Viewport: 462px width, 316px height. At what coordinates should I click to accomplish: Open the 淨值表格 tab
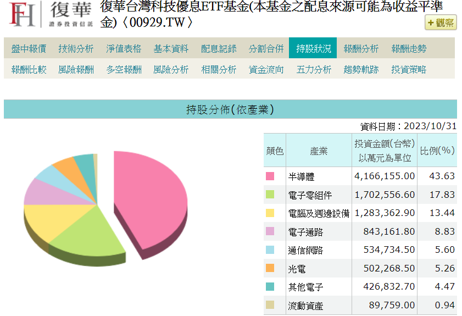tap(124, 48)
